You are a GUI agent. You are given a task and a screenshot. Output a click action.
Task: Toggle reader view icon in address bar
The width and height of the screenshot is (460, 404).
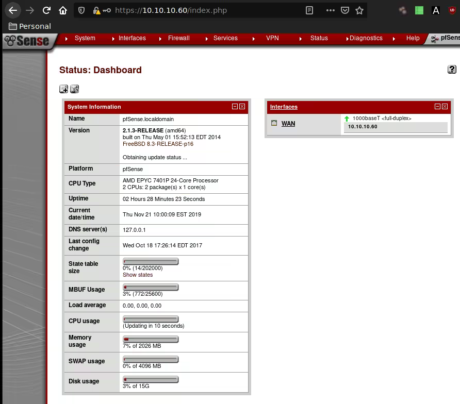[309, 10]
